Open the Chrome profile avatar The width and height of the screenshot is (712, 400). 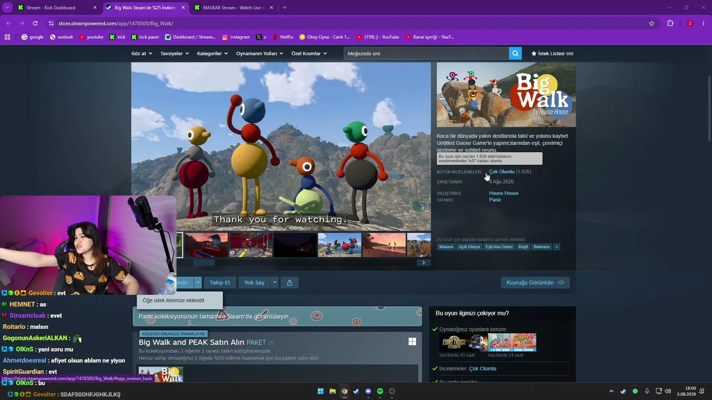pyautogui.click(x=690, y=23)
